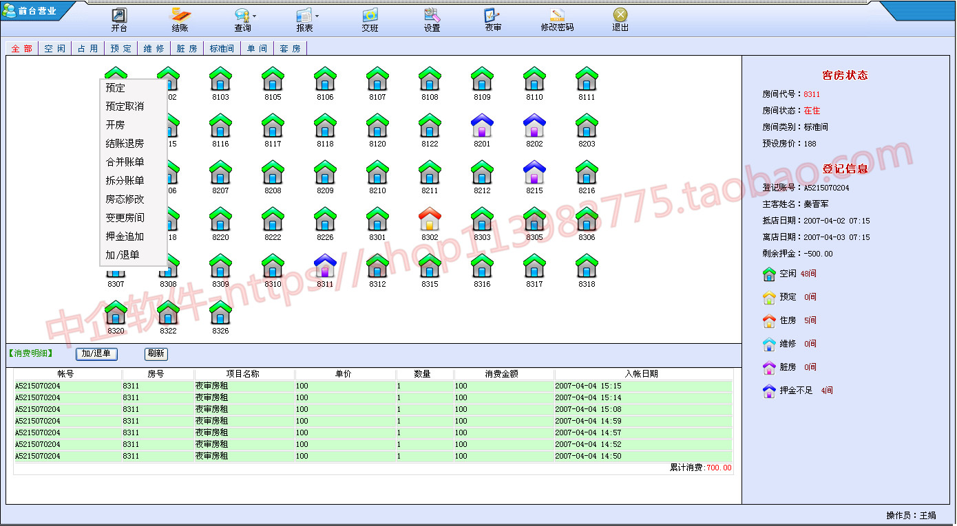The height and width of the screenshot is (526, 957).
Task: Select room 8108 icon
Action: pyautogui.click(x=430, y=78)
